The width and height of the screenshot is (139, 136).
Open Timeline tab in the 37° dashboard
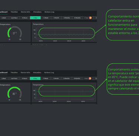(x=14, y=12)
